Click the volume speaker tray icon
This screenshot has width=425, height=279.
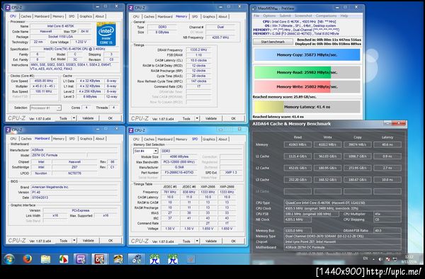pyautogui.click(x=380, y=259)
